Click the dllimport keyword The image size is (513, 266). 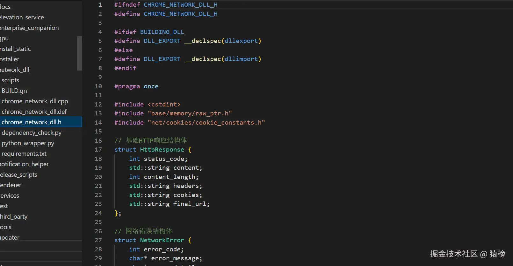pos(241,59)
